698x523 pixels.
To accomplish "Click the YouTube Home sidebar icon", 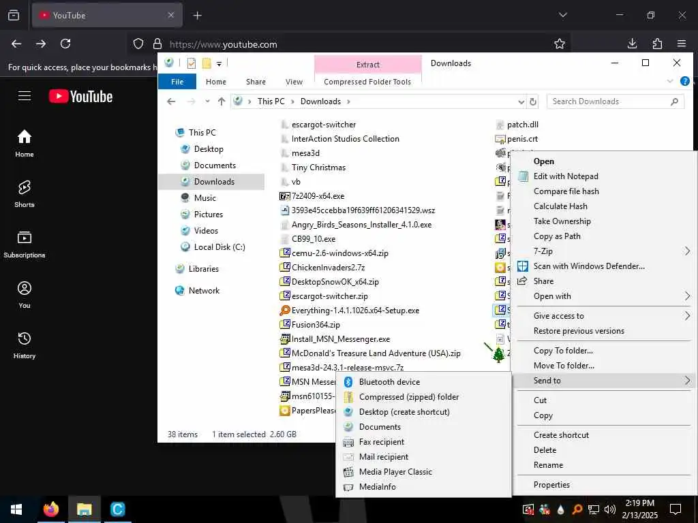I will point(24,143).
